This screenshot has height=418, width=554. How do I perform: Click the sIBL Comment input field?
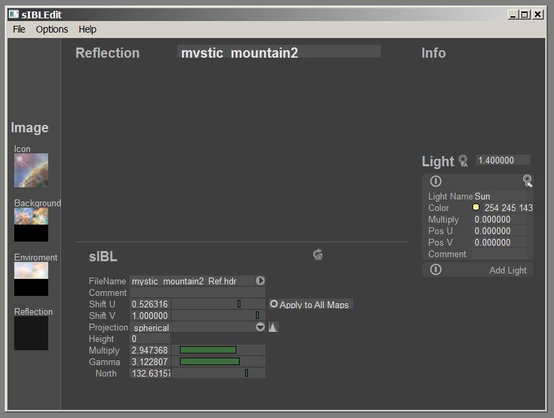point(198,292)
